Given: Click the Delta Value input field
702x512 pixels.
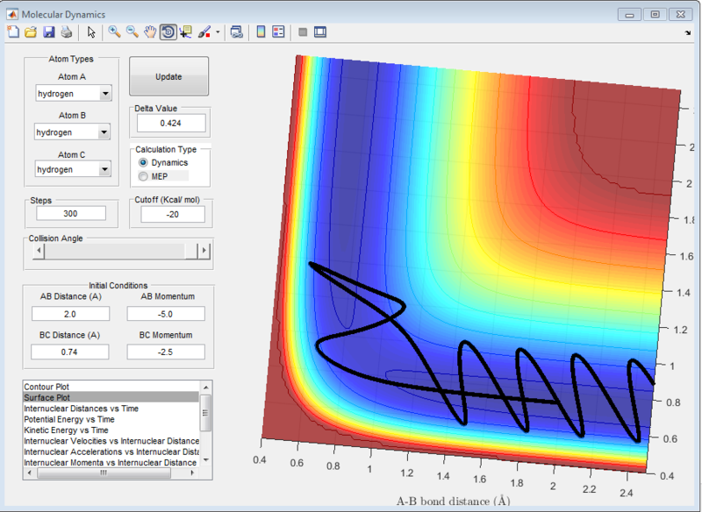Looking at the screenshot, I should tap(170, 124).
